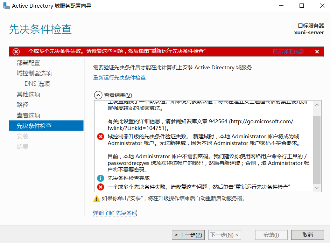Click the banner message 一个或多个先决条件失败
The width and height of the screenshot is (330, 243).
click(114, 51)
